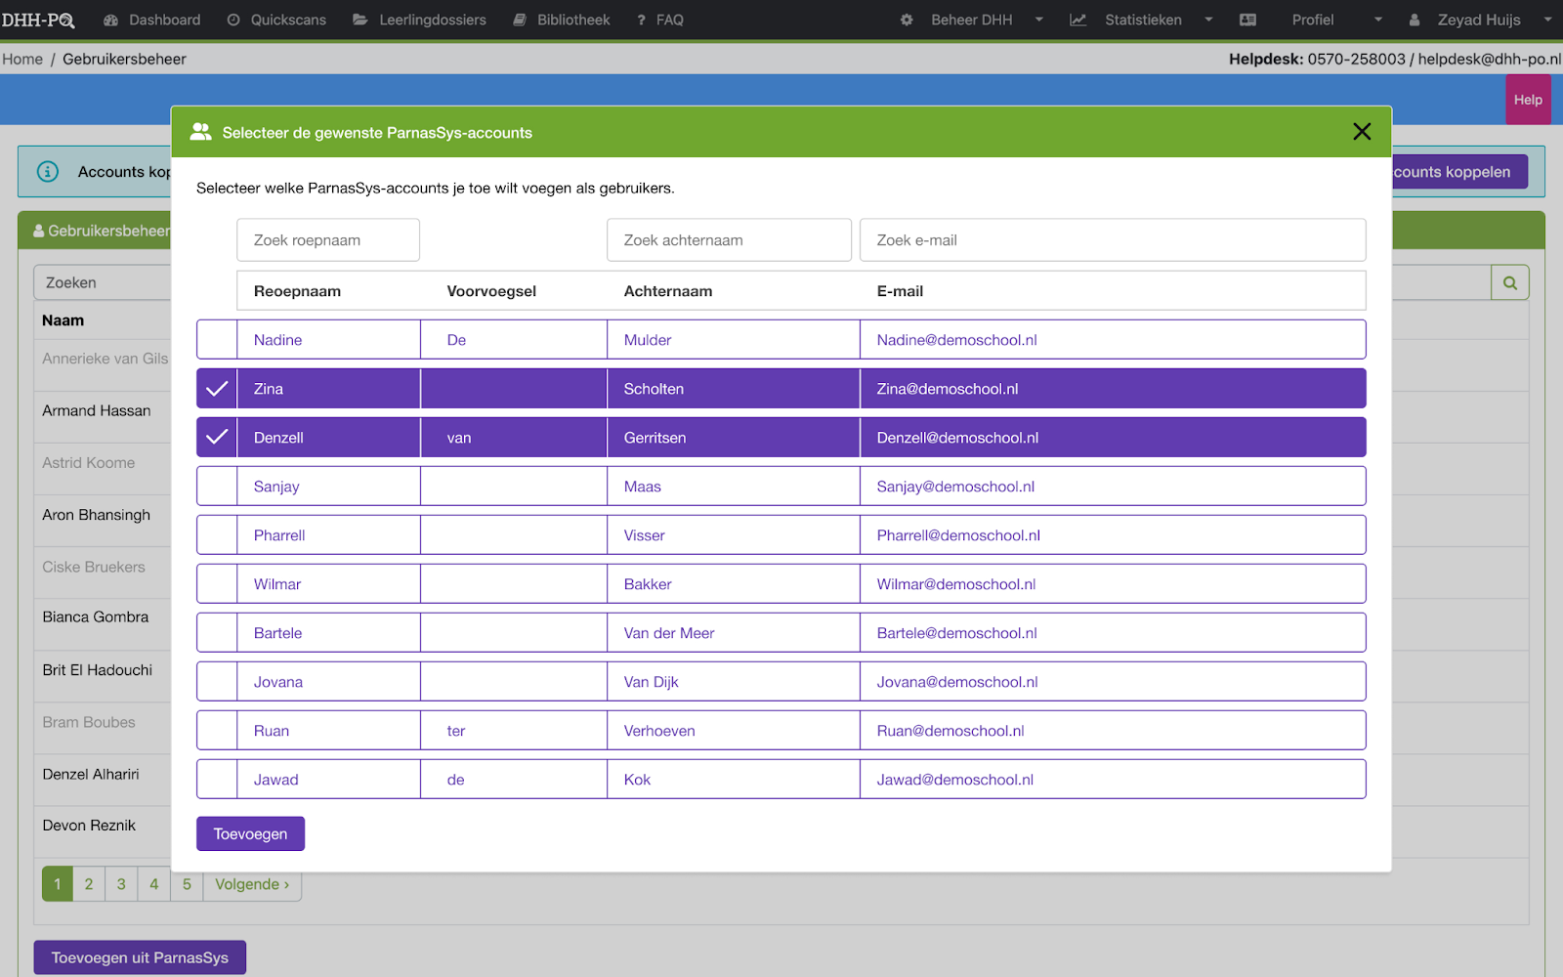This screenshot has height=977, width=1563.
Task: Deselect the Denzell van Gerritsen checkbox
Action: coord(217,438)
